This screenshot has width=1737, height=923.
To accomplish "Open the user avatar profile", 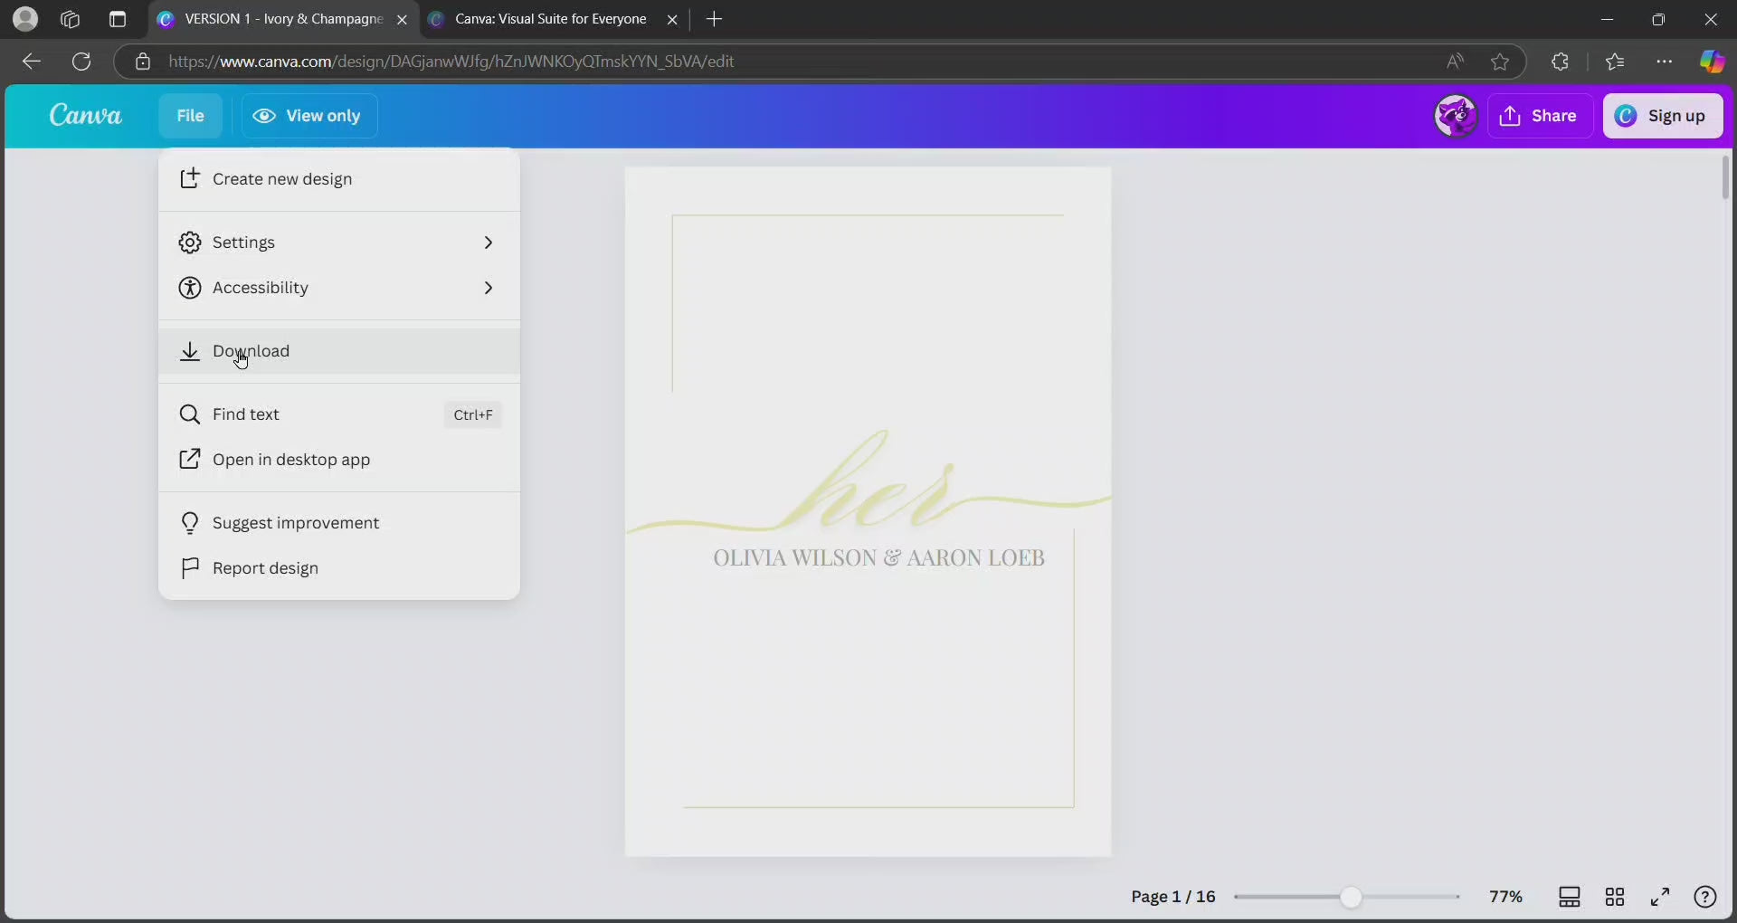I will tap(1455, 116).
